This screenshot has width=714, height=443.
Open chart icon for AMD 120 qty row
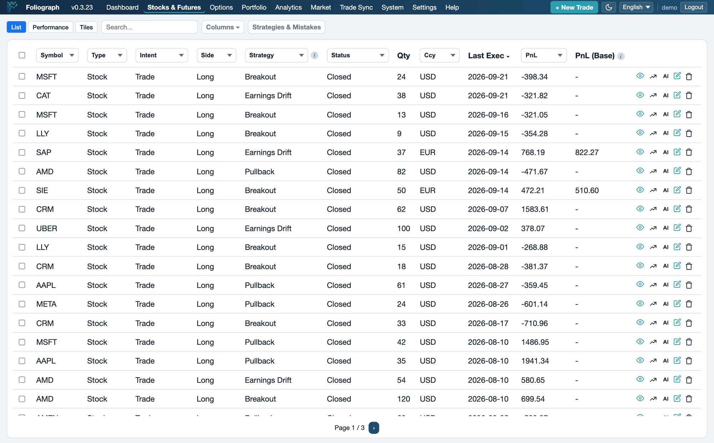coord(653,399)
